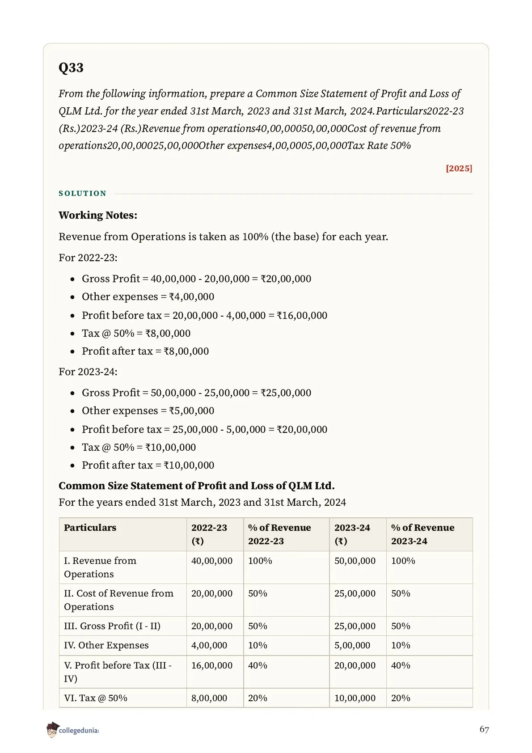Click the Gross Profit (I - II) row

(266, 626)
